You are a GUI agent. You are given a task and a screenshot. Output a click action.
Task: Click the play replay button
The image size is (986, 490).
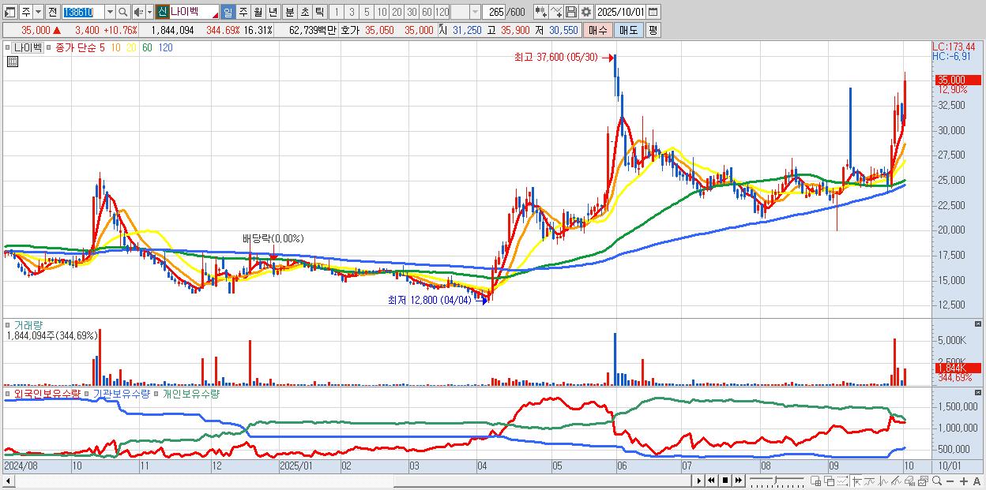[x=698, y=481]
